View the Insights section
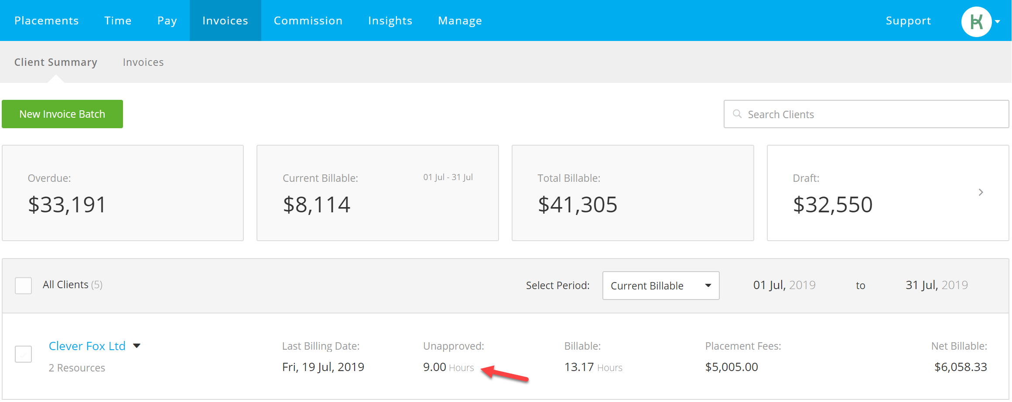Screen dimensions: 1012x402 pos(390,20)
